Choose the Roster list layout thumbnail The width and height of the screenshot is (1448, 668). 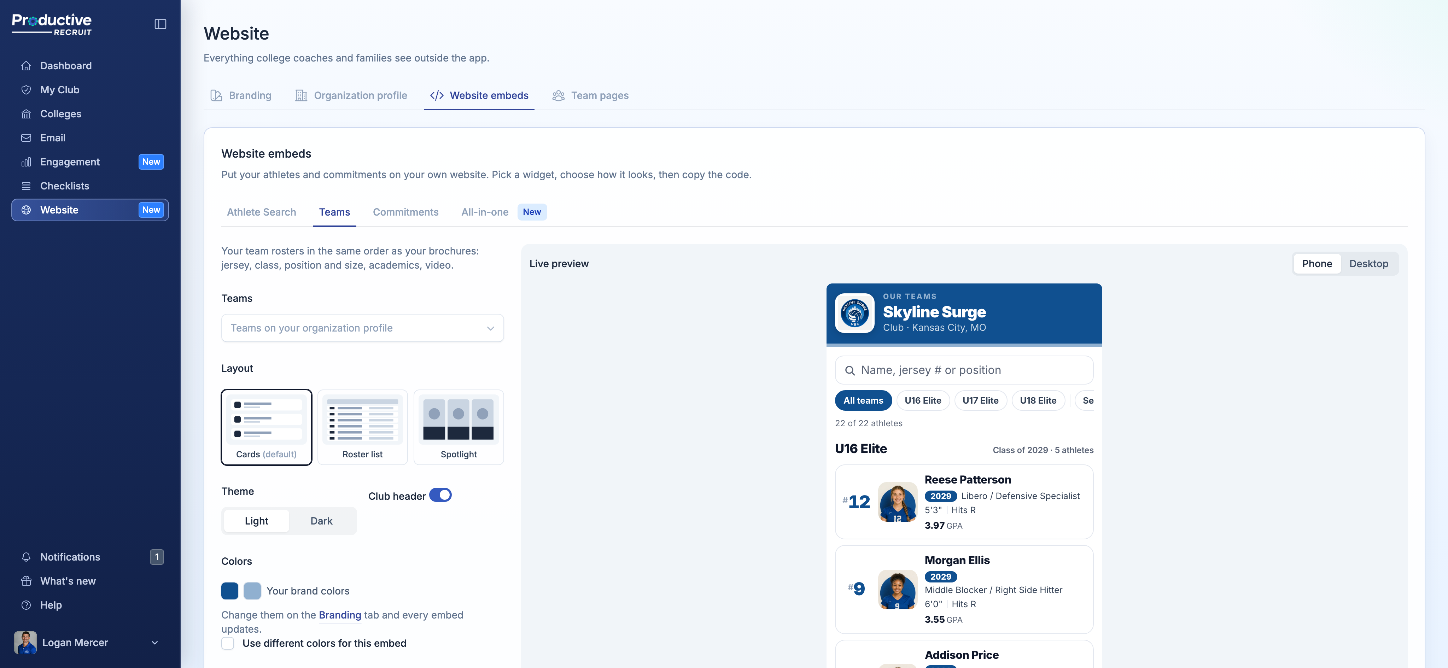363,427
